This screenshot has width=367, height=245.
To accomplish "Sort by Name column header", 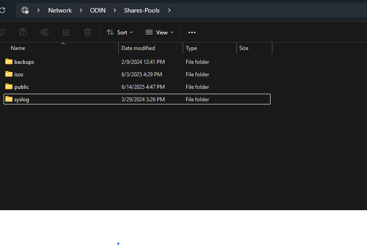I will click(x=18, y=48).
